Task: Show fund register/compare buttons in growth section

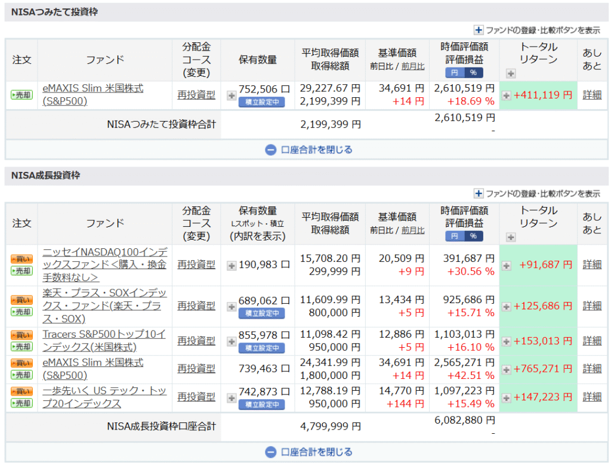Action: point(537,194)
